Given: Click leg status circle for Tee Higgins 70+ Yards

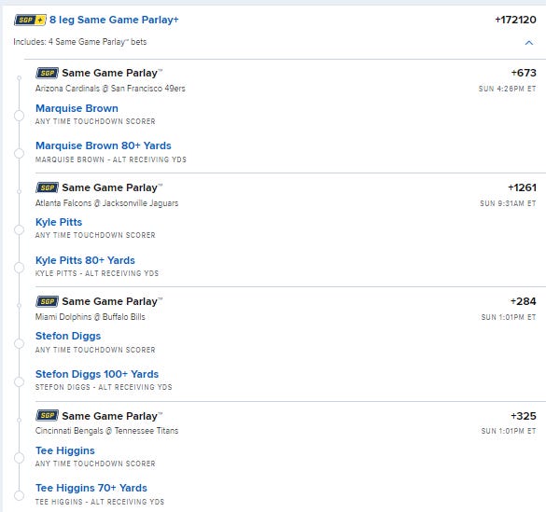Looking at the screenshot, I should pyautogui.click(x=20, y=495).
